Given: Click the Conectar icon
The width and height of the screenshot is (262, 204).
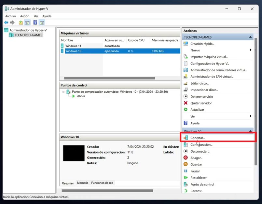Looking at the screenshot, I should 186,138.
